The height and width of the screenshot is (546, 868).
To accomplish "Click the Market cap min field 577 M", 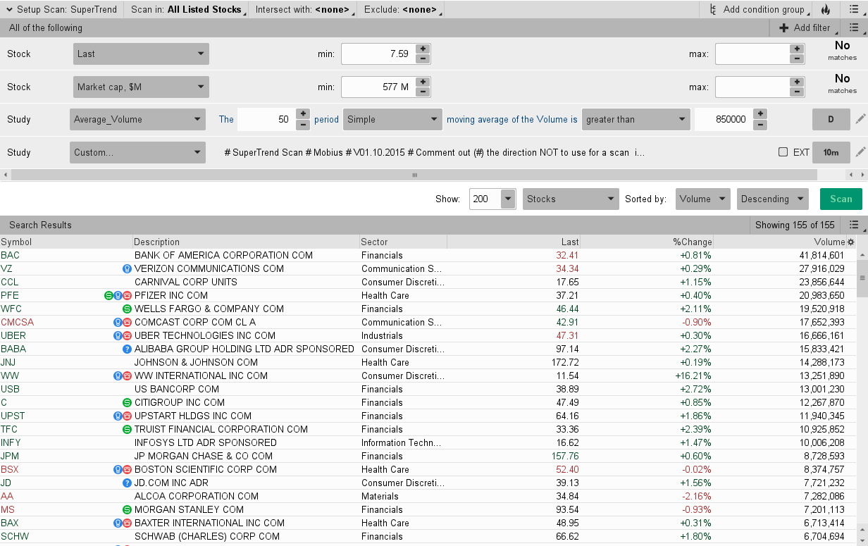I will pyautogui.click(x=378, y=87).
